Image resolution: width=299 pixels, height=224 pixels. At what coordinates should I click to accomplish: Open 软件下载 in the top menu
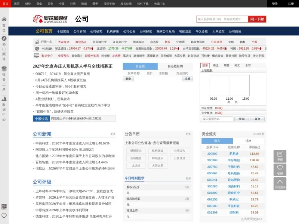pyautogui.click(x=143, y=4)
